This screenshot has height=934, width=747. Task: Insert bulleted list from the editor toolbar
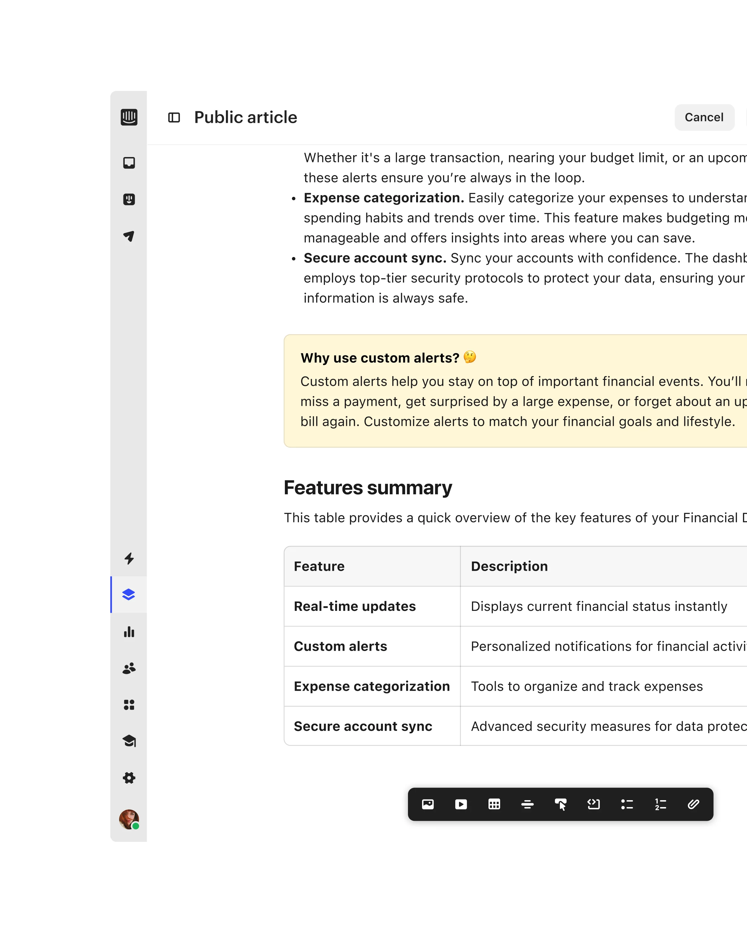[627, 805]
